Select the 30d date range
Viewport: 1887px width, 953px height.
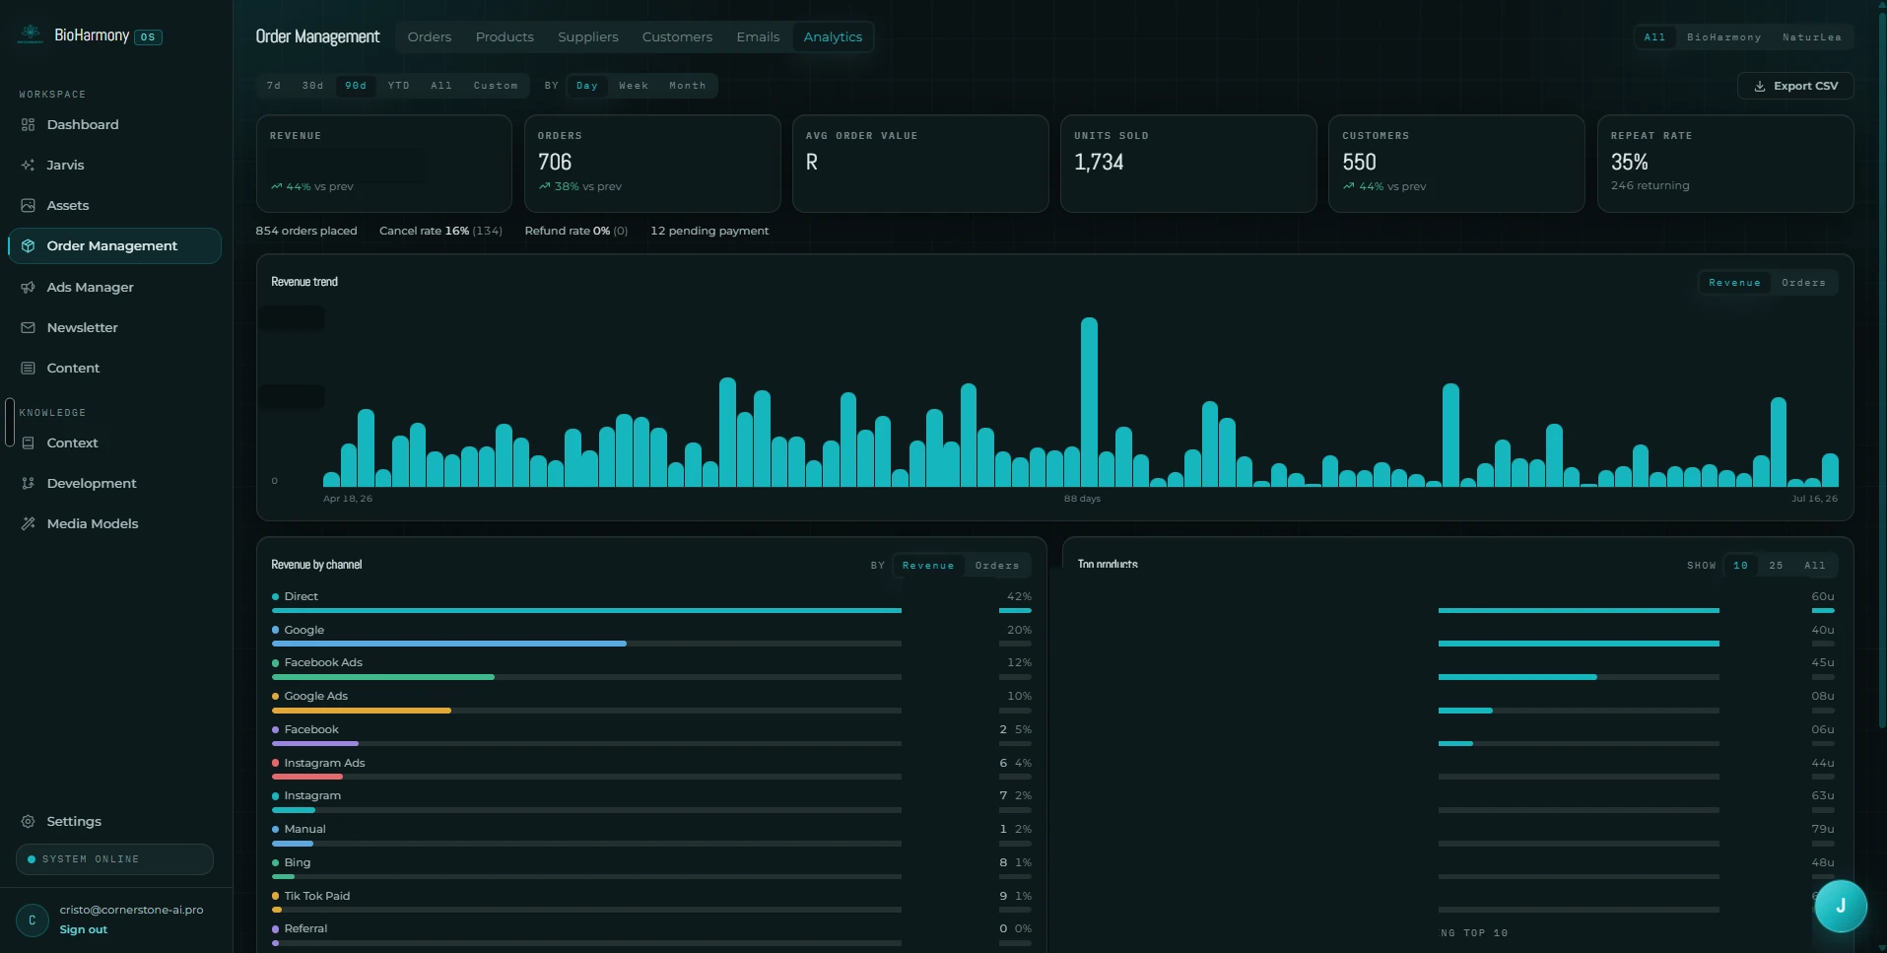click(312, 86)
